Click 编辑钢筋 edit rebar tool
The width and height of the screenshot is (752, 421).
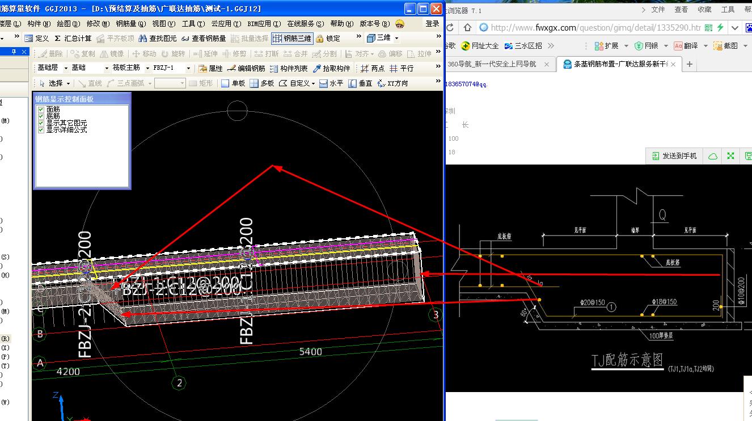[x=246, y=68]
